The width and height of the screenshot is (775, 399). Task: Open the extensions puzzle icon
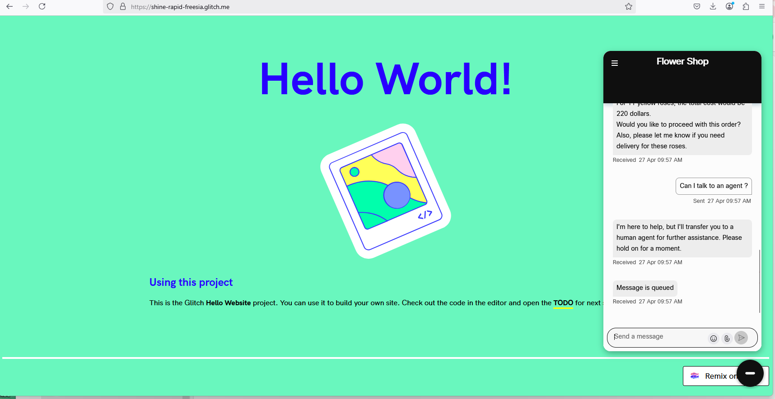click(746, 6)
